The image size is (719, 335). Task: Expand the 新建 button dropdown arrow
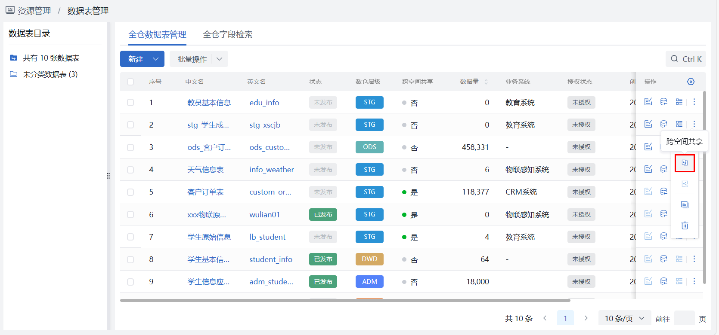click(x=156, y=59)
